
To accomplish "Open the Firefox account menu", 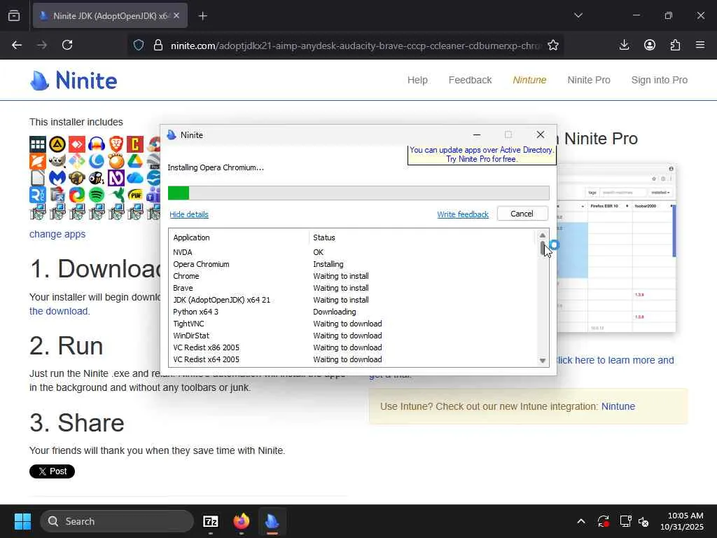I will pyautogui.click(x=650, y=45).
